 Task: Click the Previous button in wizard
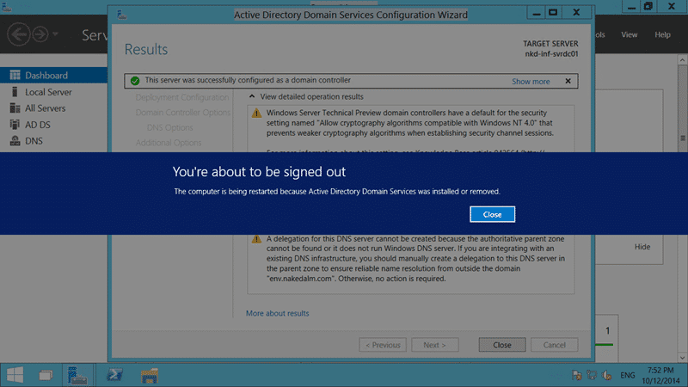click(383, 345)
